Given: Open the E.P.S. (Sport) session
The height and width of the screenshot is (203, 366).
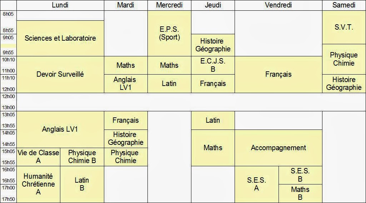Looking at the screenshot, I should click(169, 33).
